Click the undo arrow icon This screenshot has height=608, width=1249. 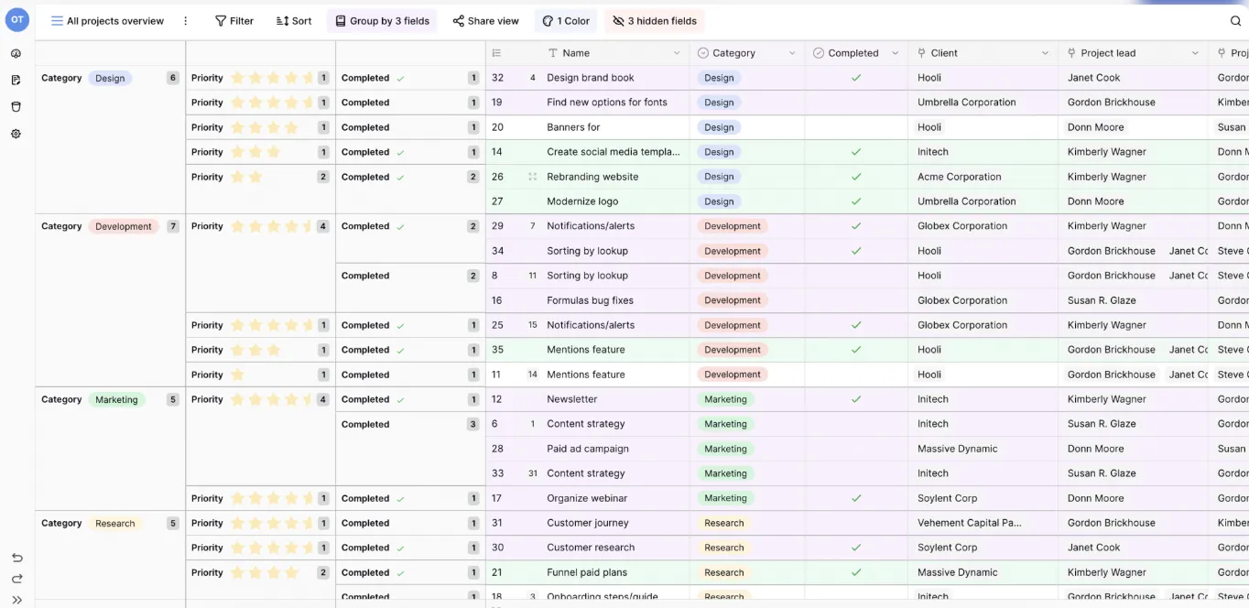[x=16, y=558]
